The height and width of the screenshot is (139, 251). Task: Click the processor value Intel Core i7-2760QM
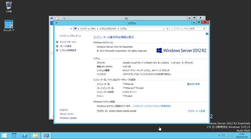point(158,63)
